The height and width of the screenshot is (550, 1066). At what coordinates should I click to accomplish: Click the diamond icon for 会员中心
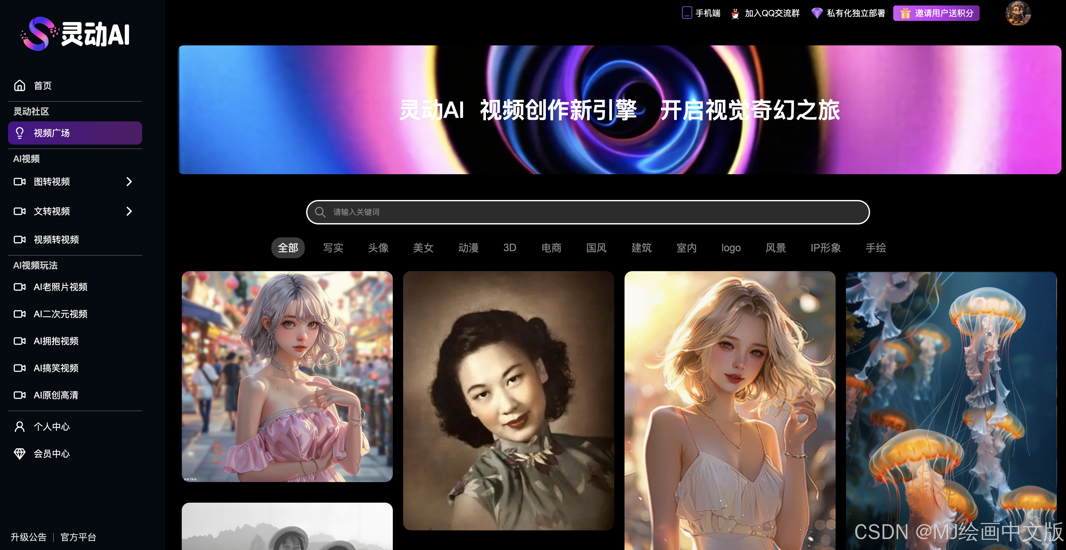coord(19,454)
